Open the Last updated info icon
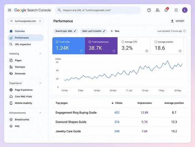This screenshot has height=147, width=195. 185,31
